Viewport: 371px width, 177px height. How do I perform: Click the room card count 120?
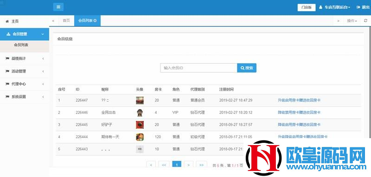click(x=158, y=137)
